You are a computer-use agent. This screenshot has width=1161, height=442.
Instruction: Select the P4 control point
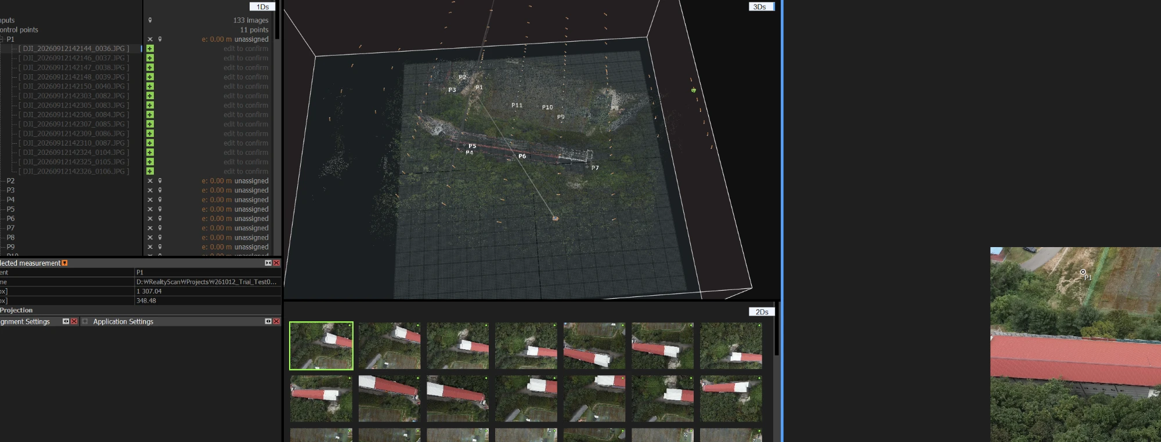10,200
